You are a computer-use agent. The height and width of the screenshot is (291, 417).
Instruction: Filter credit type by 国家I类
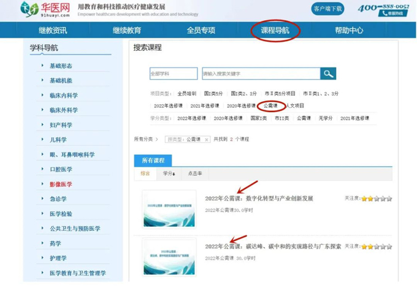259,118
